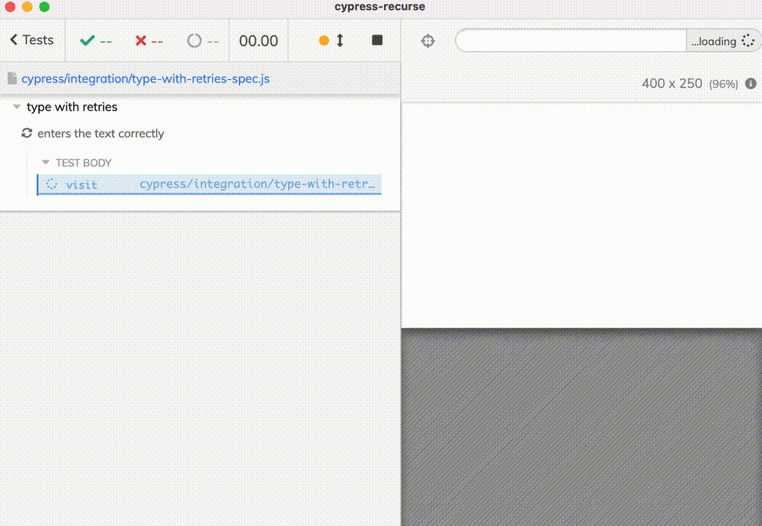Image resolution: width=762 pixels, height=526 pixels.
Task: Collapse the 'type with retries' suite
Action: tap(16, 107)
